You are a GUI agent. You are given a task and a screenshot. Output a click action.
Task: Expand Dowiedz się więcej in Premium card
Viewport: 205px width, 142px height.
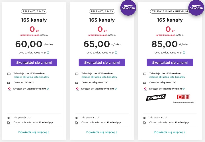pyautogui.click(x=170, y=132)
